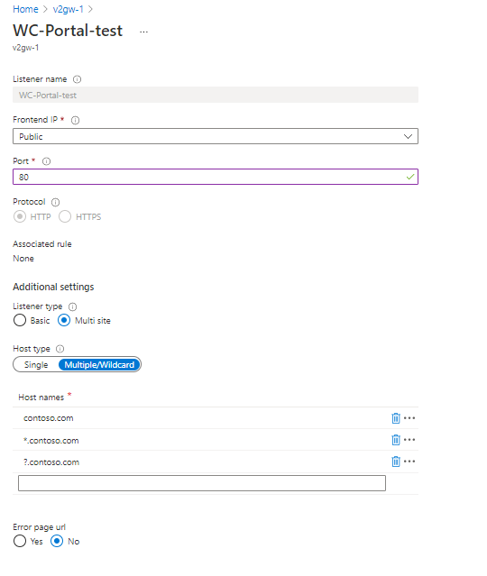This screenshot has height=576, width=487.
Task: Open more options for ?.contoso.com row
Action: point(409,462)
